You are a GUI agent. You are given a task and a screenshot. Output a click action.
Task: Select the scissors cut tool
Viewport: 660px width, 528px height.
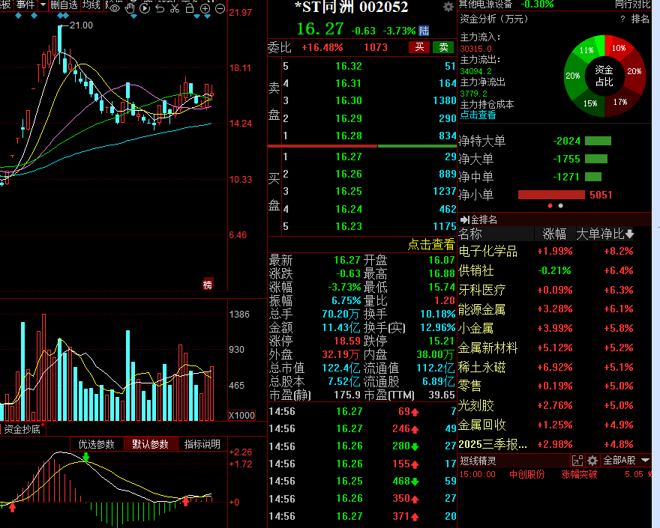[x=175, y=8]
